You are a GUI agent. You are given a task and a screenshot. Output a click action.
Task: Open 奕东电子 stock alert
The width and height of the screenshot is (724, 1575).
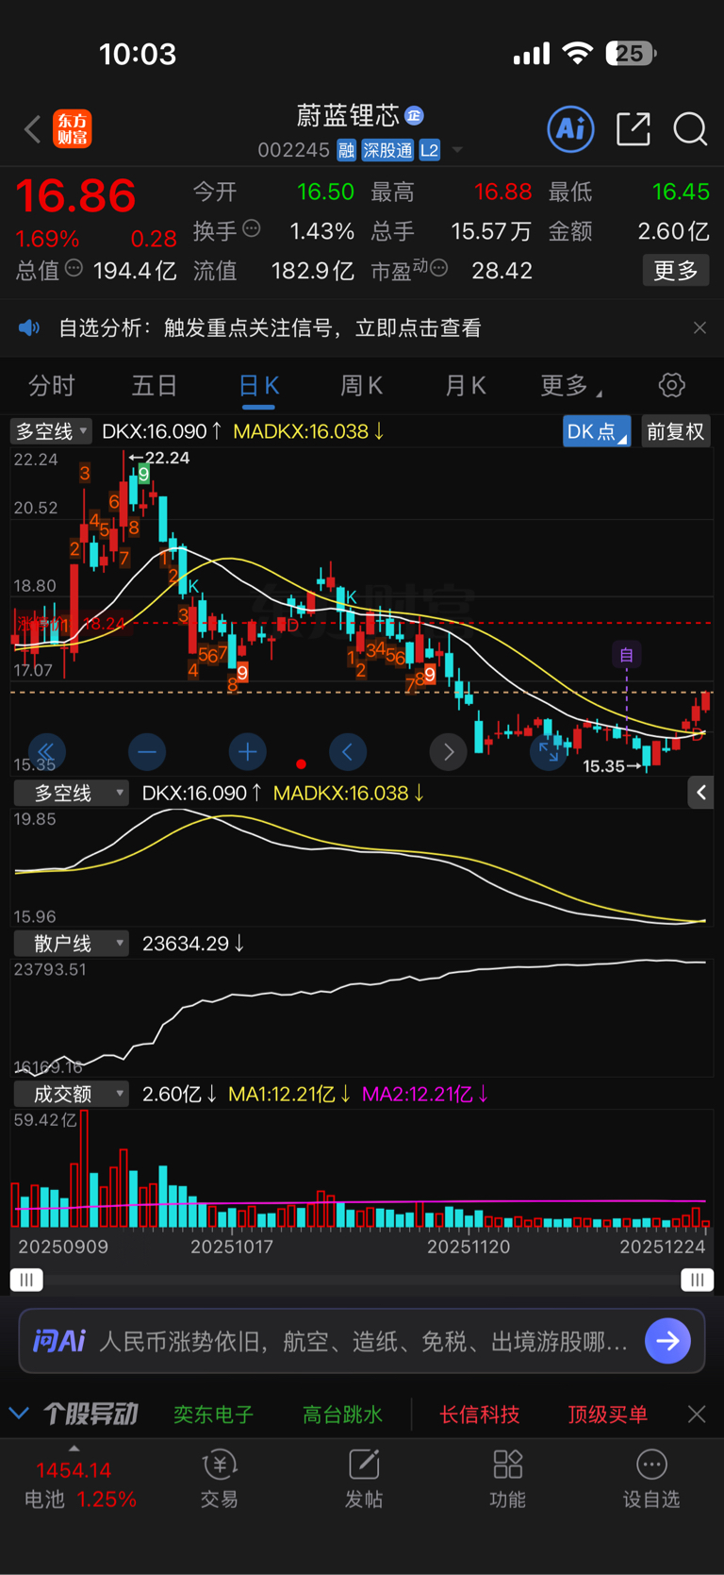point(214,1414)
